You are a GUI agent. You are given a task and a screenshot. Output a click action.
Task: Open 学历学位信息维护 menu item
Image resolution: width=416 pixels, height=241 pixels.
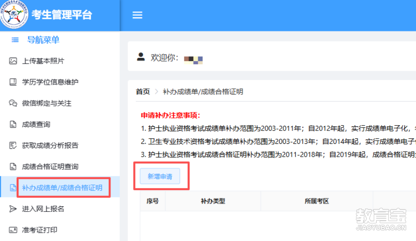[60, 82]
